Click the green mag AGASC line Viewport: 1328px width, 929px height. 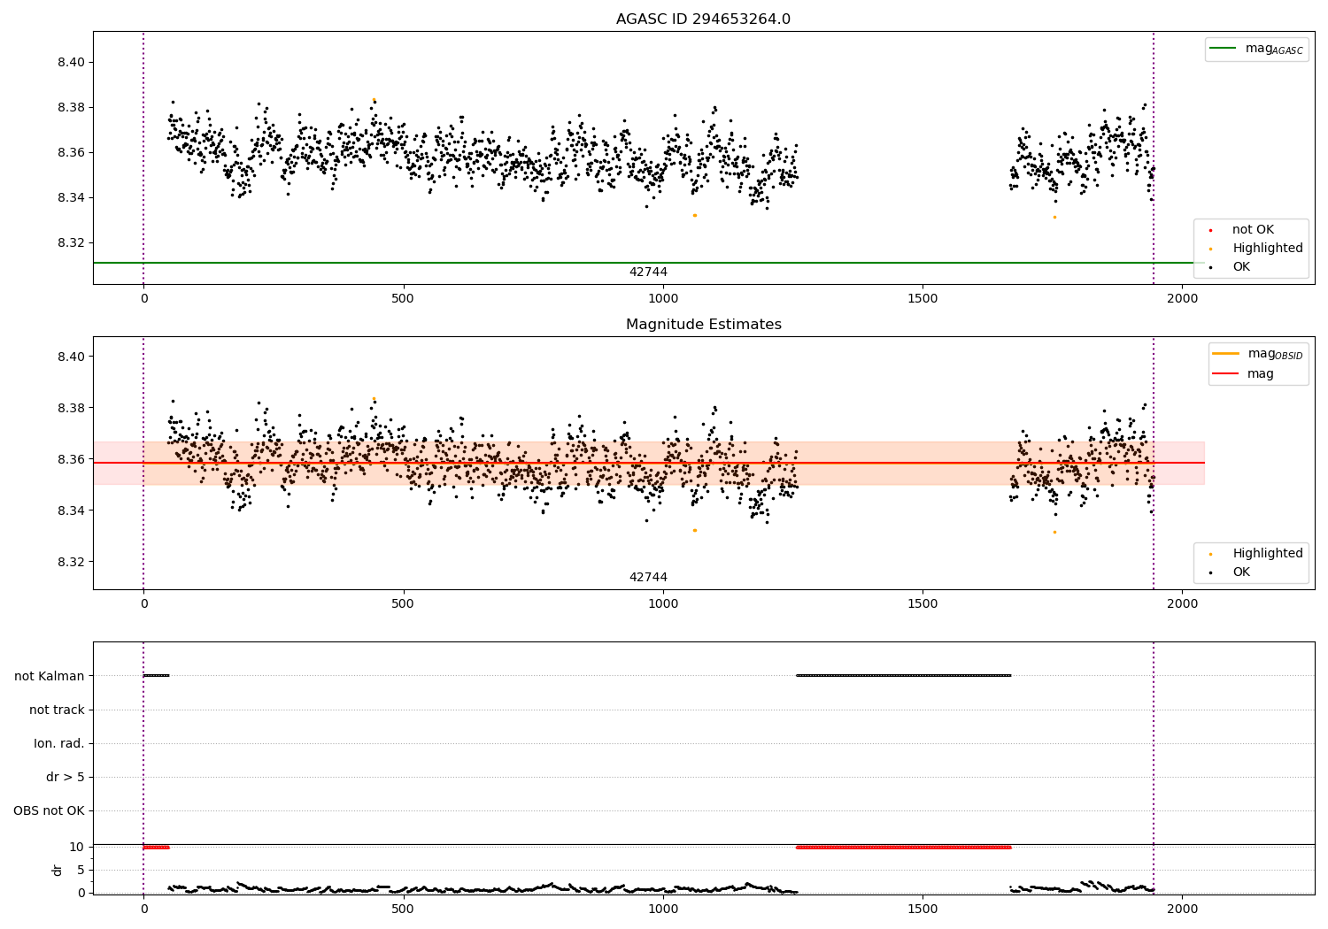point(648,263)
